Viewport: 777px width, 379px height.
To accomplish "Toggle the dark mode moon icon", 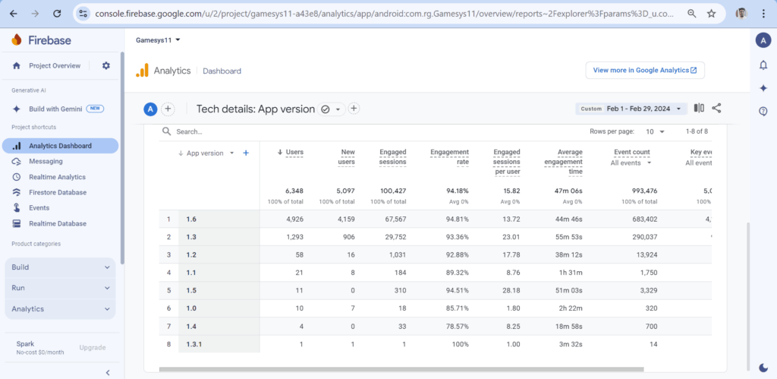I will (x=763, y=369).
